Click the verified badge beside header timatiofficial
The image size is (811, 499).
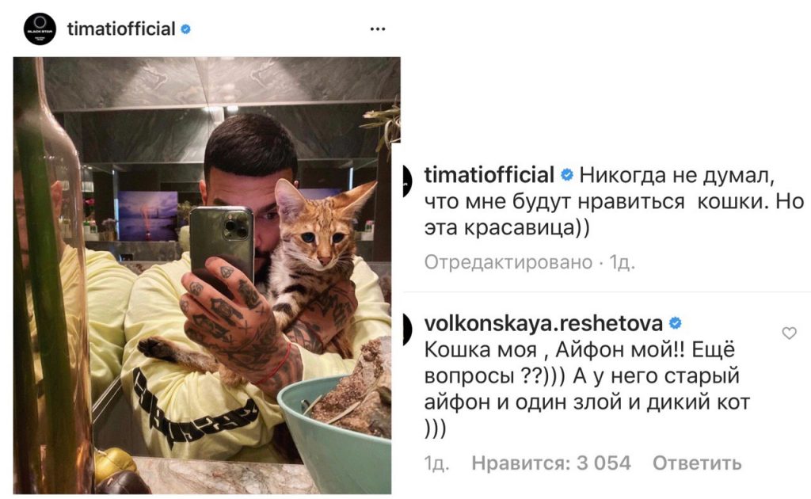(185, 29)
